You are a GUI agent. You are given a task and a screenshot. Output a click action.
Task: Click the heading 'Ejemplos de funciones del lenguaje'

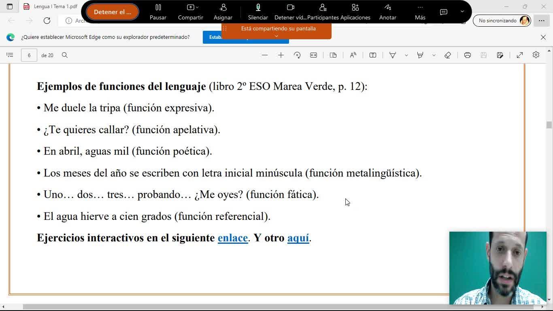121,86
